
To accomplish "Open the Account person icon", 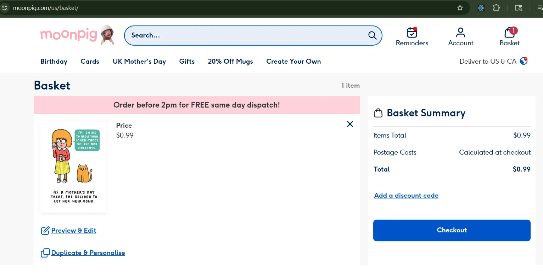I will (x=460, y=33).
